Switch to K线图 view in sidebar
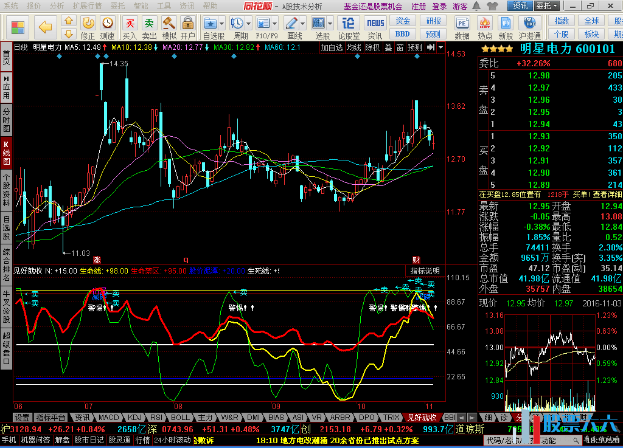Screen dimensions: 623x448 [6, 153]
